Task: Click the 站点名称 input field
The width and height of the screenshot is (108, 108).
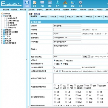Action: point(67,26)
